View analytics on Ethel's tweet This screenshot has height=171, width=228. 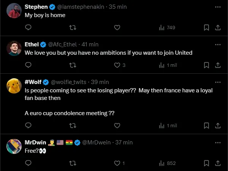pos(168,65)
